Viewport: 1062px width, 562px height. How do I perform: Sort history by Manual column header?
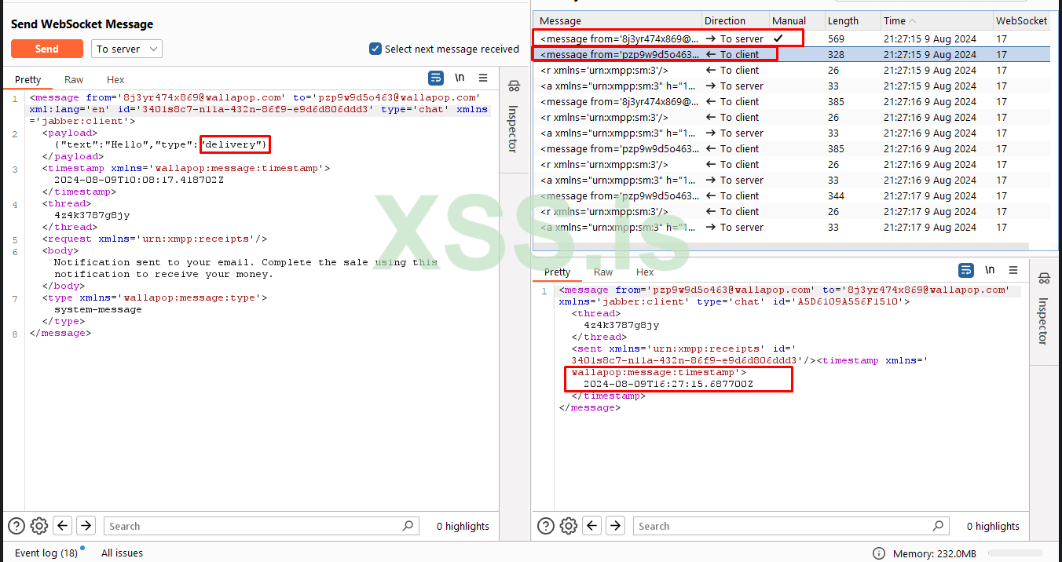(x=796, y=21)
